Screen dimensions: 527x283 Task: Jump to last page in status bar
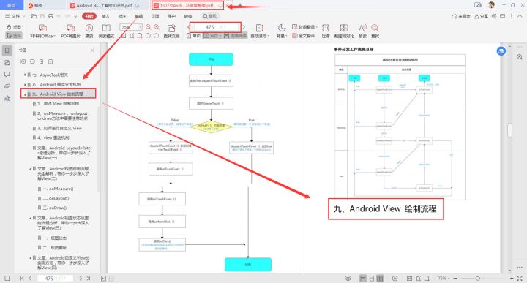89,279
